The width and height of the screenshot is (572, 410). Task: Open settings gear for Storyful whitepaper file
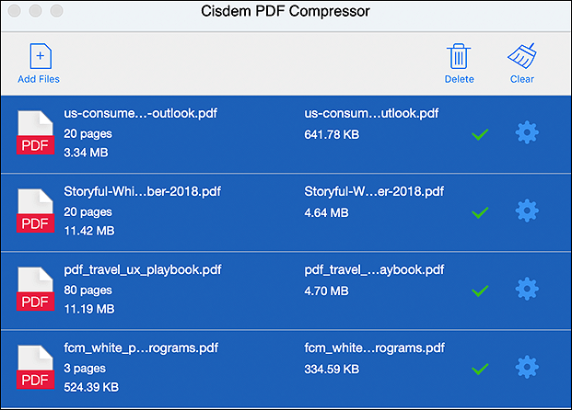[x=527, y=211]
